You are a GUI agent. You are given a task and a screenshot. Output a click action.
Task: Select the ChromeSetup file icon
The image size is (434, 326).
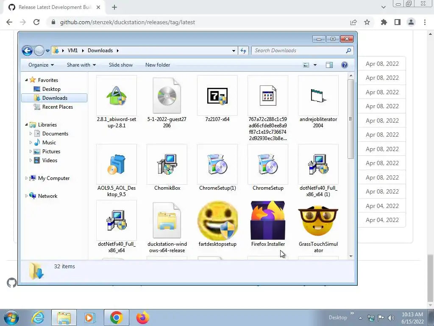pos(268,164)
